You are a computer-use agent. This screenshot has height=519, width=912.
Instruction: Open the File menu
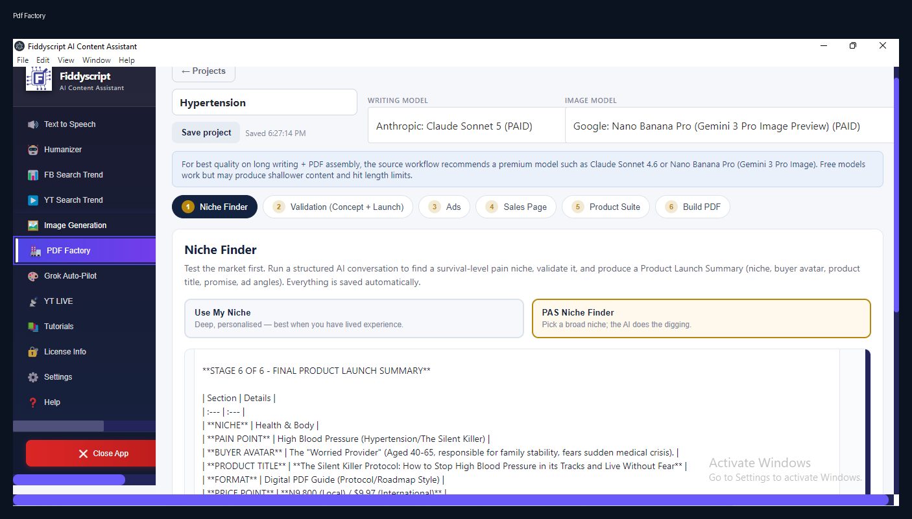pyautogui.click(x=23, y=60)
